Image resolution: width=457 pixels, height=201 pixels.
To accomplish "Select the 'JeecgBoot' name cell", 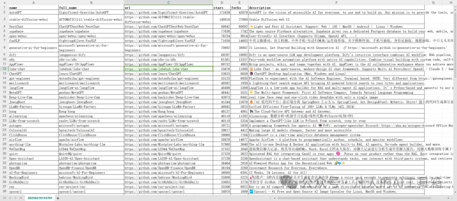I will pyautogui.click(x=33, y=102).
